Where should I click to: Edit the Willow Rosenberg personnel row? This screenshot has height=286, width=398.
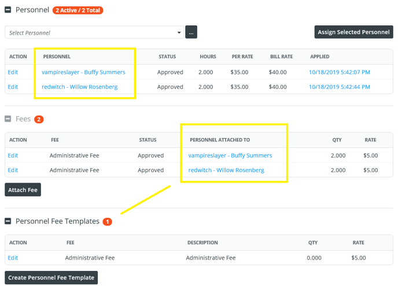click(13, 87)
